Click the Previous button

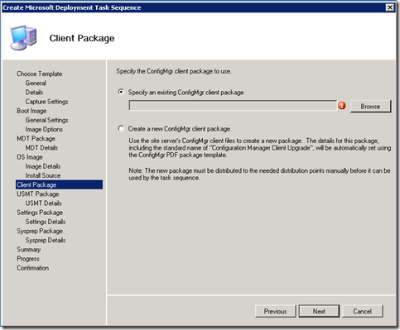pyautogui.click(x=275, y=311)
